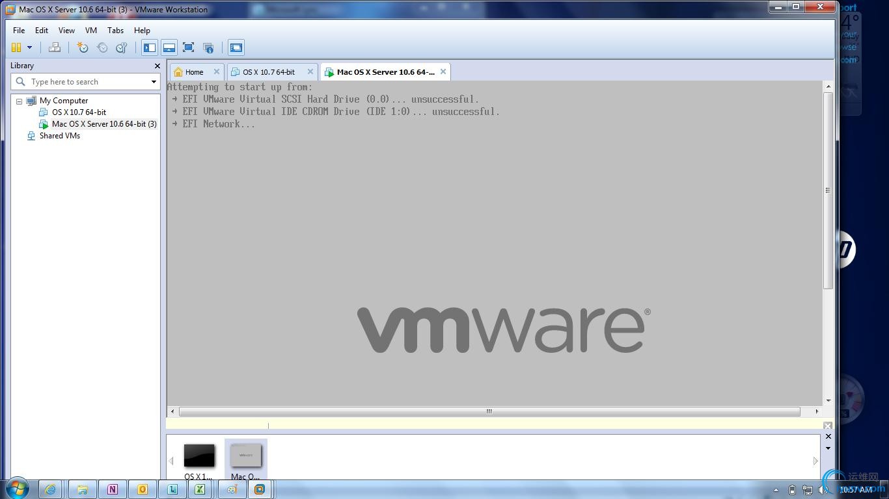Image resolution: width=889 pixels, height=499 pixels.
Task: Click the library search input field
Action: [85, 82]
